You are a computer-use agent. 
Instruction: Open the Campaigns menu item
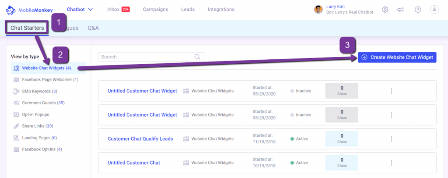click(155, 10)
